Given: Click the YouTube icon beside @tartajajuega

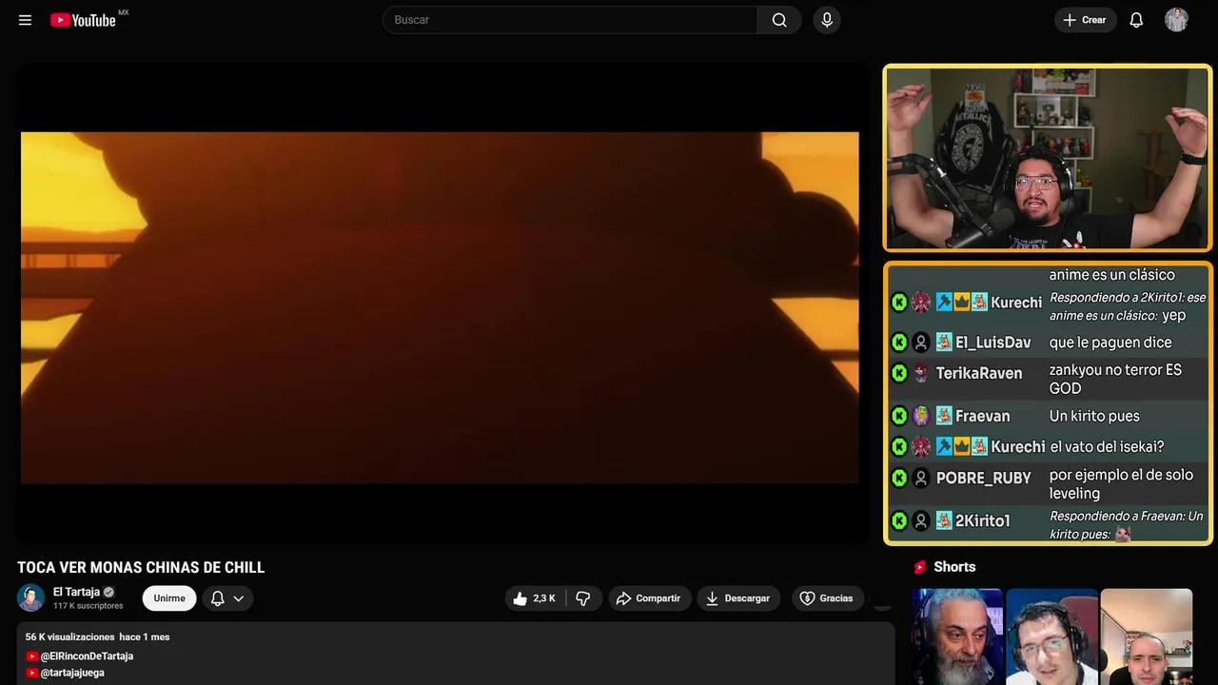Looking at the screenshot, I should pos(32,673).
